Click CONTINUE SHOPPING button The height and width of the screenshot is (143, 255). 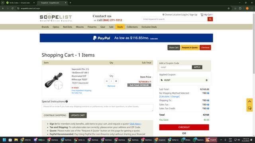coord(55,115)
